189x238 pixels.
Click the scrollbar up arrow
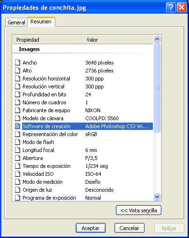point(157,39)
